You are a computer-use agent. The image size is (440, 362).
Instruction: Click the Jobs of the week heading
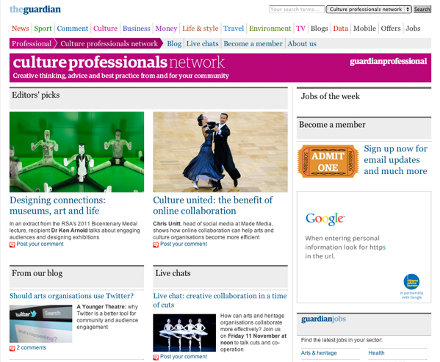tap(331, 96)
